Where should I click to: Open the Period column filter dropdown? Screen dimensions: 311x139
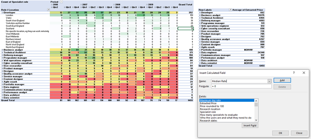pyautogui.click(x=61, y=2)
